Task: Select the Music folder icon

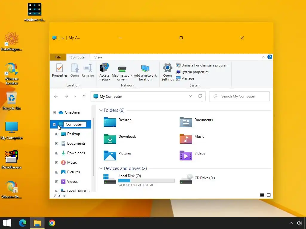Action: click(x=186, y=139)
